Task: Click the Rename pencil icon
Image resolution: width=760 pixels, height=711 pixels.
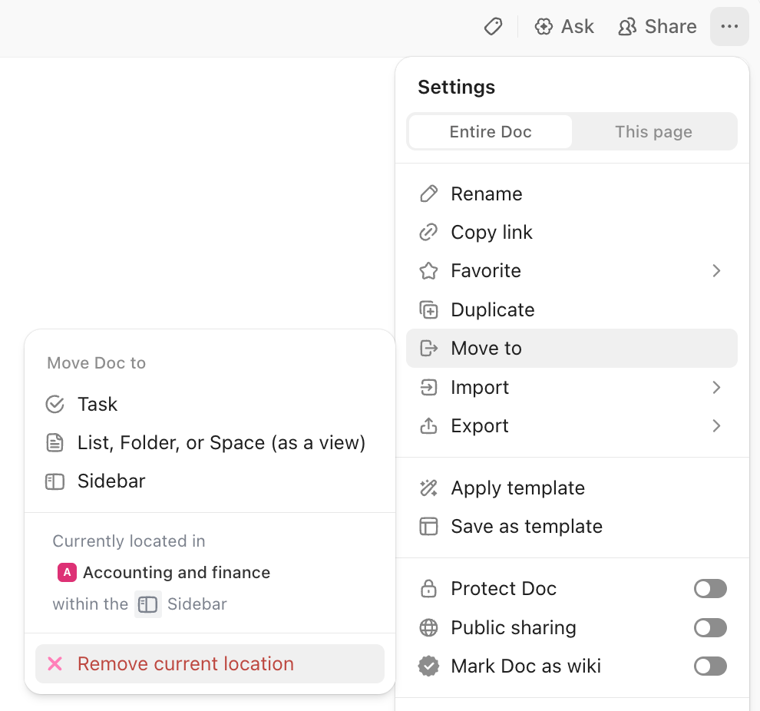Action: point(428,193)
